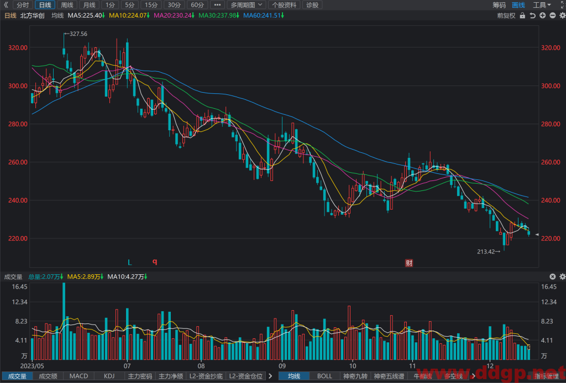Switch to 分时 intraday view
The width and height of the screenshot is (566, 383).
click(23, 4)
